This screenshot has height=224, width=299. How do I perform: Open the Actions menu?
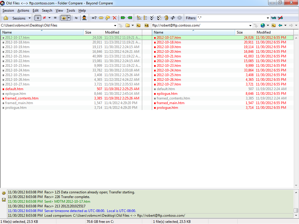coord(23,10)
